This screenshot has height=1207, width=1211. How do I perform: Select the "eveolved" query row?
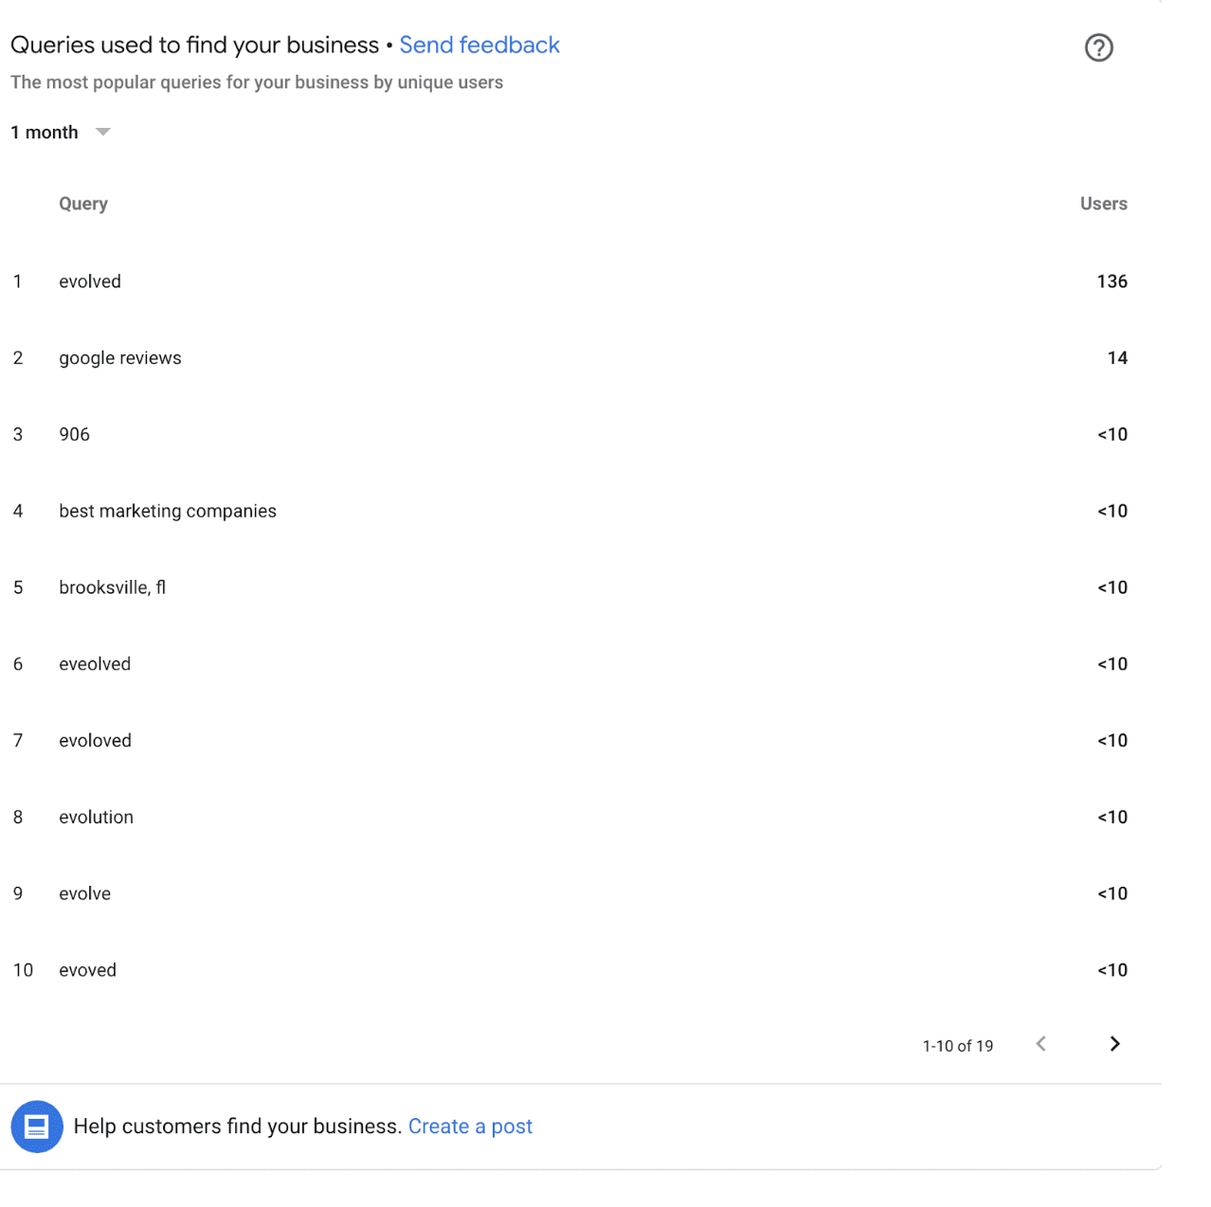point(569,664)
